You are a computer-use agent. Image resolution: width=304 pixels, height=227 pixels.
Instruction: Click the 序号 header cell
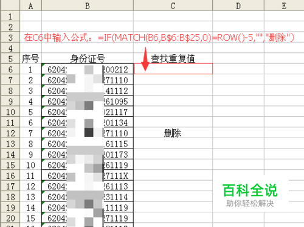(x=31, y=58)
